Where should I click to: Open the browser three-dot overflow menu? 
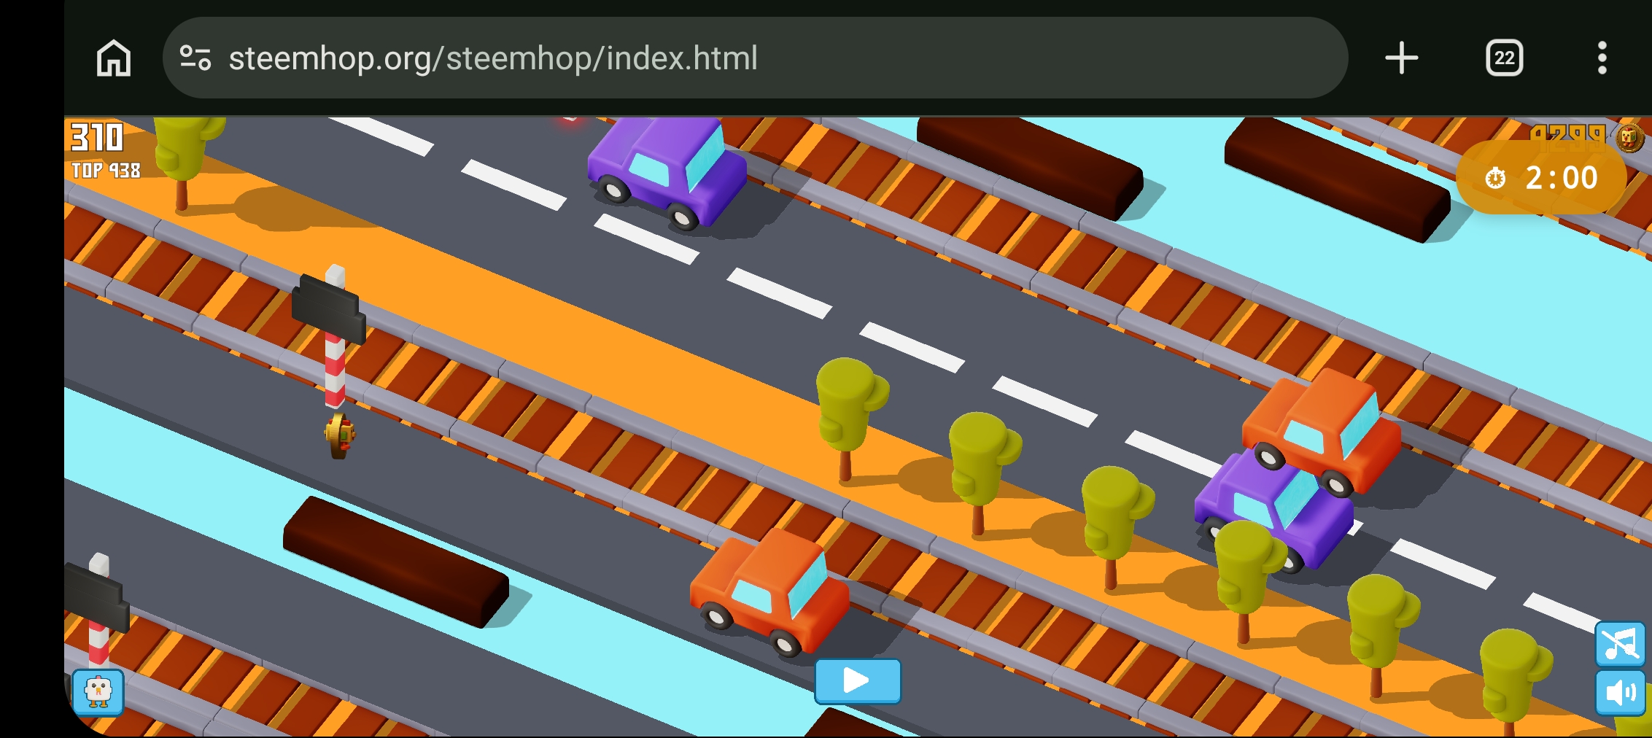coord(1602,58)
